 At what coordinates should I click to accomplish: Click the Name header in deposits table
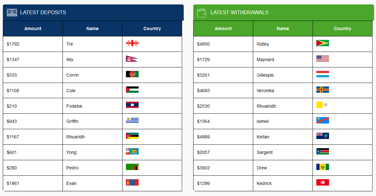tap(92, 28)
